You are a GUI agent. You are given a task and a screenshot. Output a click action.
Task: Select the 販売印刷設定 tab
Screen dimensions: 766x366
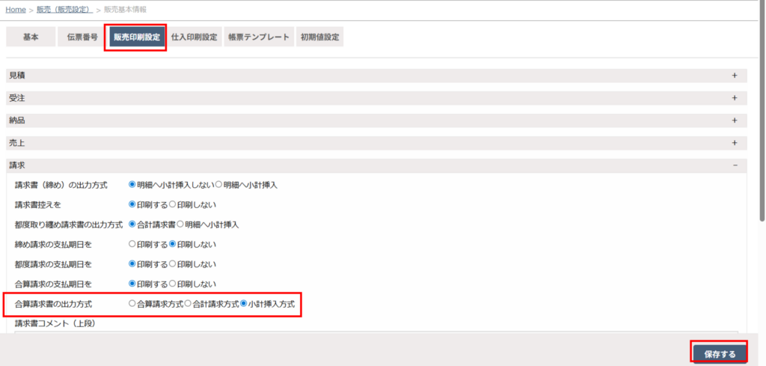(x=136, y=37)
